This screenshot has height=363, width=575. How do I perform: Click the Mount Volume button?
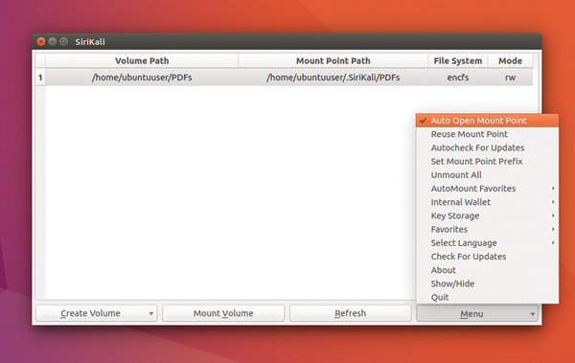pyautogui.click(x=223, y=313)
